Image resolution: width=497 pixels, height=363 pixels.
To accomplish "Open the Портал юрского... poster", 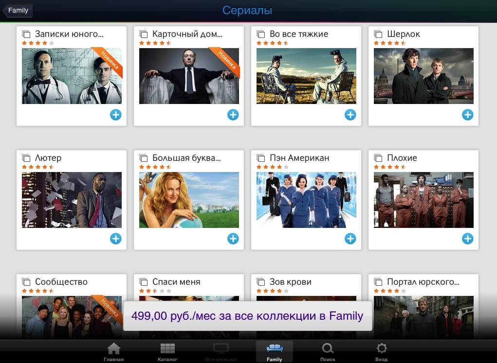I will [423, 317].
